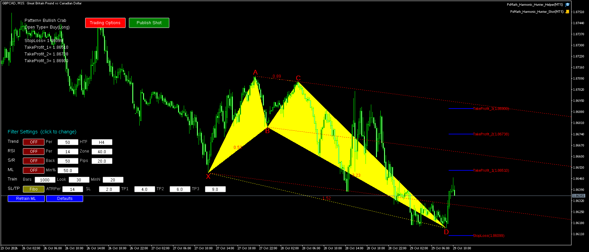Click the SL multiplier field showing 2.0
This screenshot has height=252, width=589.
pyautogui.click(x=109, y=189)
